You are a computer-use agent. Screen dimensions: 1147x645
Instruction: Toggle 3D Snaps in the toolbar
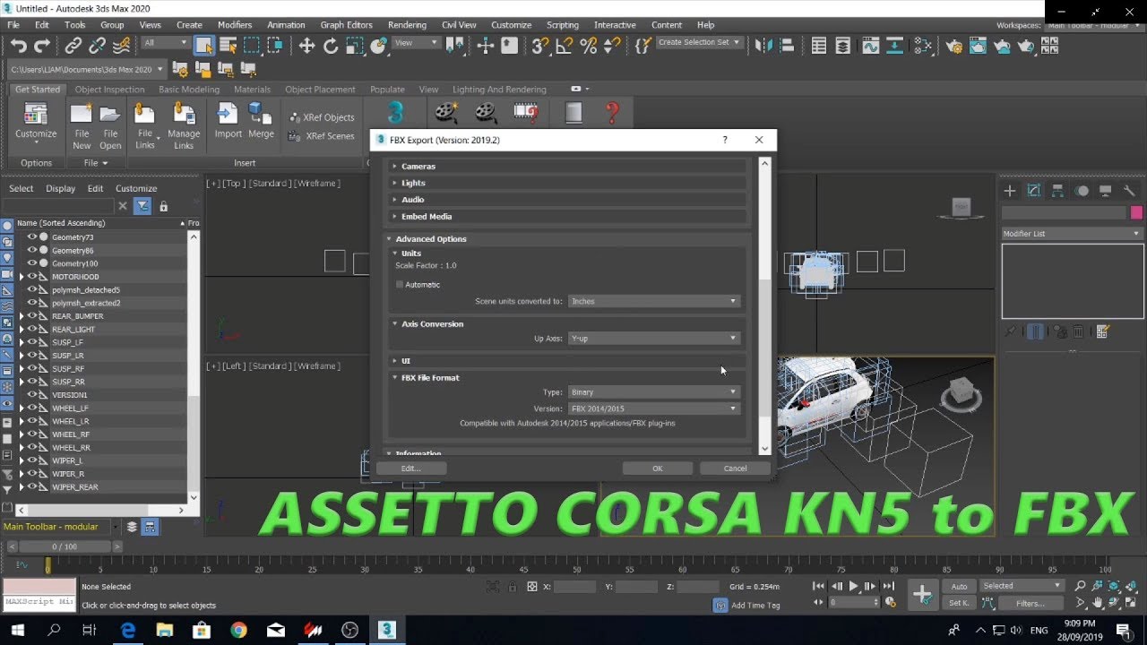pos(540,46)
